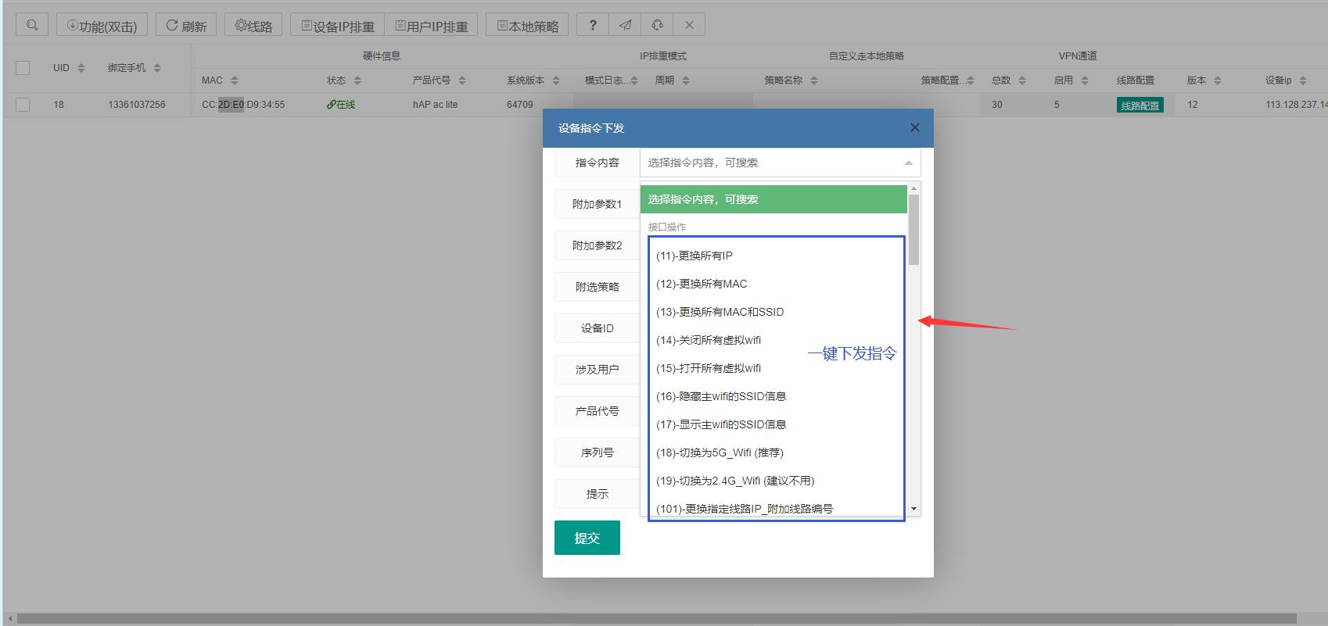Image resolution: width=1328 pixels, height=626 pixels.
Task: Sort by MAC column arrows
Action: tap(235, 80)
